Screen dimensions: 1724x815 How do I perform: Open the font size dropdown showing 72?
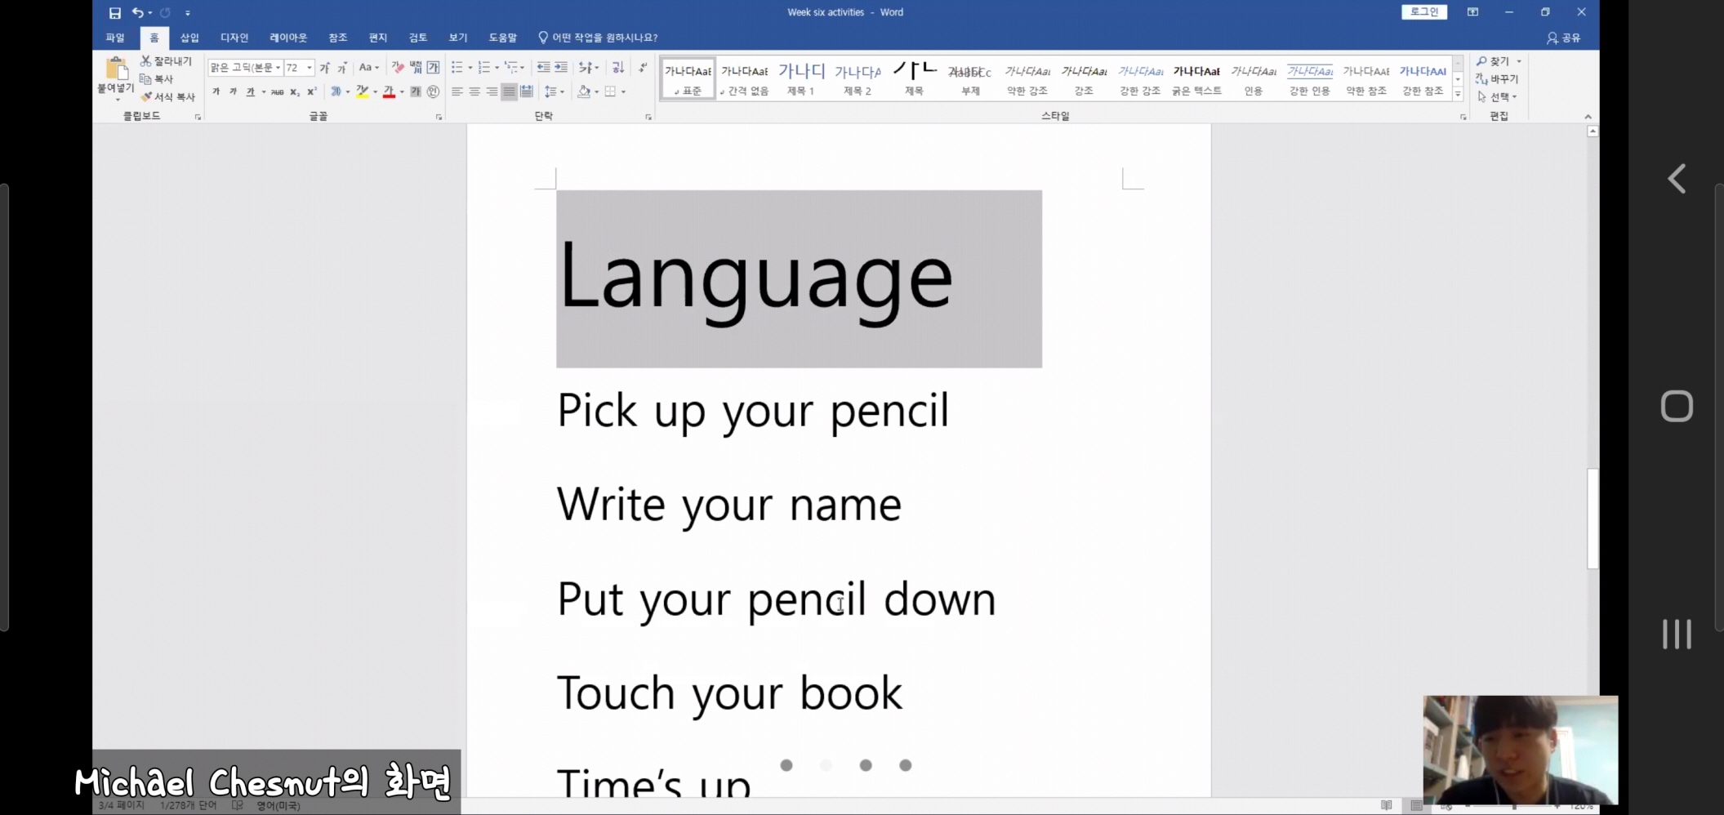pyautogui.click(x=310, y=68)
